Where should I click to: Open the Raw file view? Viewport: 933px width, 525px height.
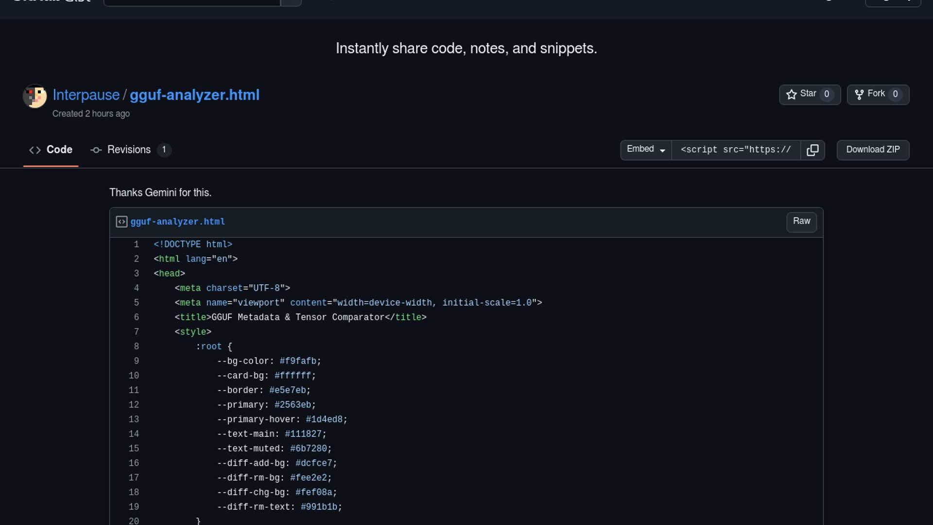coord(801,222)
